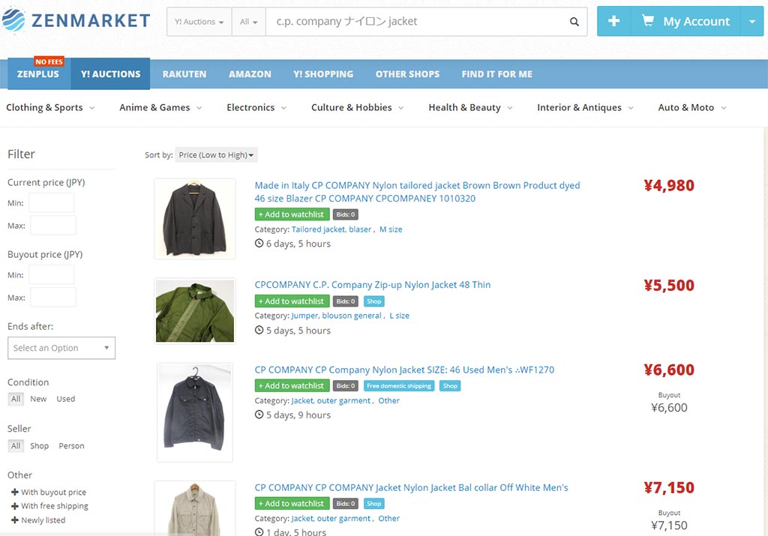Enable the Newly listed filter

click(x=38, y=520)
